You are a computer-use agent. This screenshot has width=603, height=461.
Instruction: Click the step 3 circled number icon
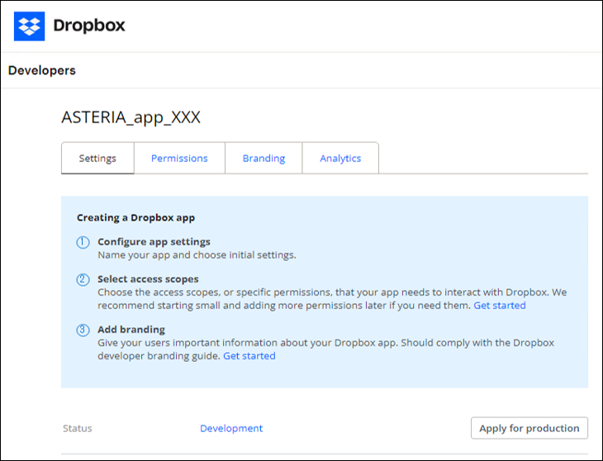pos(83,330)
